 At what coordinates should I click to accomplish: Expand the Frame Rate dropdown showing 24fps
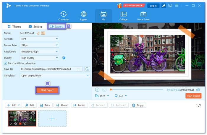39,45
